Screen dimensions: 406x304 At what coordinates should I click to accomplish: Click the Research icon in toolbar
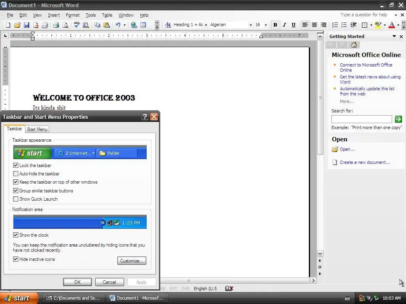click(x=86, y=25)
